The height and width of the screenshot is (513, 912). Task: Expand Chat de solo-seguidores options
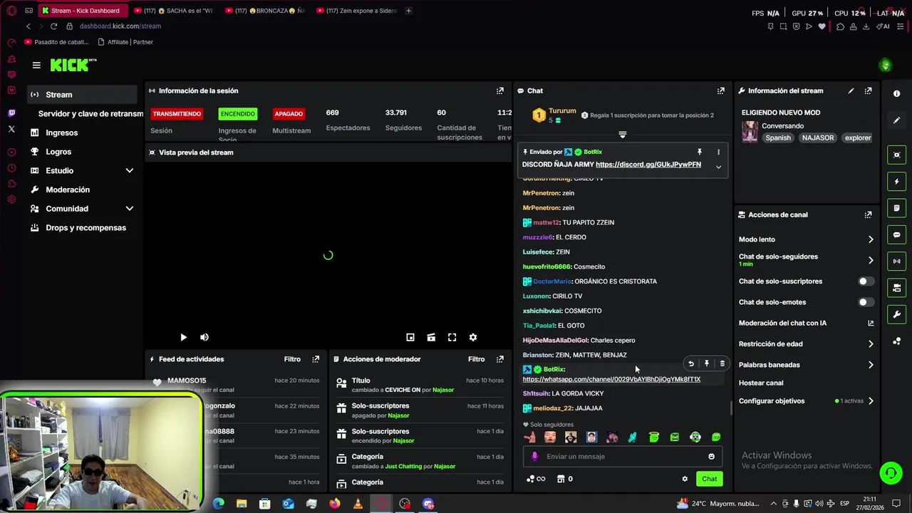[871, 260]
